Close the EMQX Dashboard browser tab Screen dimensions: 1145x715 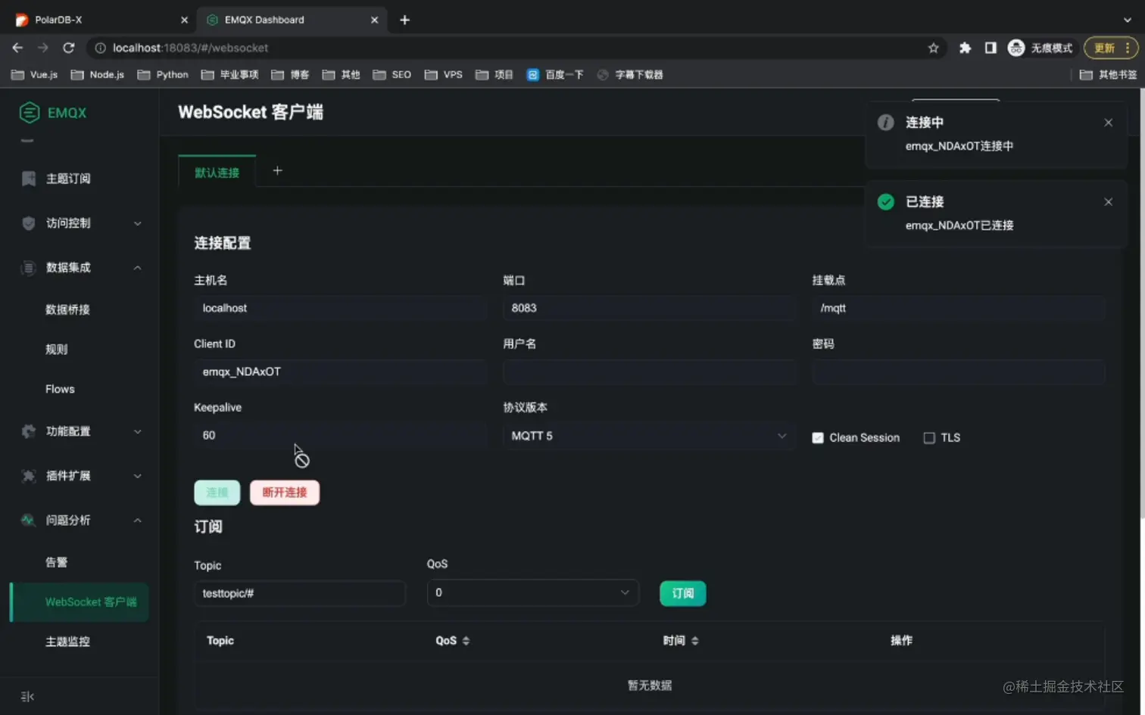tap(374, 20)
